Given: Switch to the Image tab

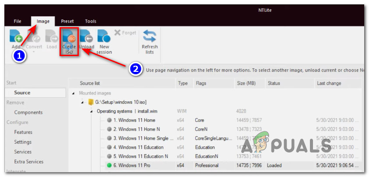Looking at the screenshot, I should pos(43,21).
